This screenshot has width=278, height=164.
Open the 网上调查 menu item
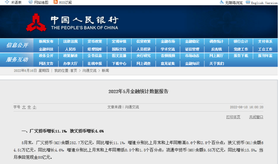click(x=144, y=63)
